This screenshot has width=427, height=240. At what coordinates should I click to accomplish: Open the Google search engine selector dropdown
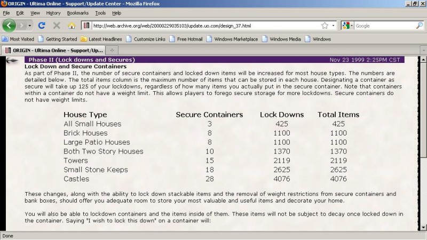pos(347,26)
